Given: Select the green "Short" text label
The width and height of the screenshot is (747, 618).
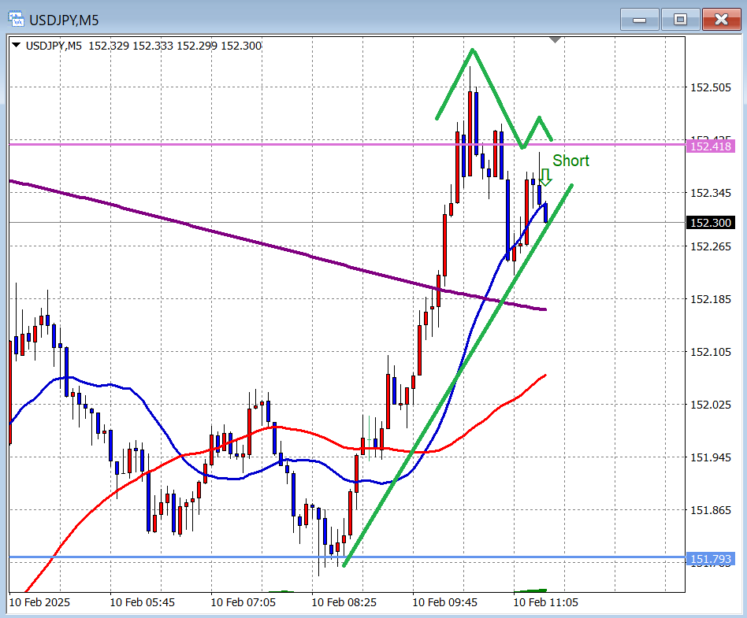Looking at the screenshot, I should pos(570,161).
